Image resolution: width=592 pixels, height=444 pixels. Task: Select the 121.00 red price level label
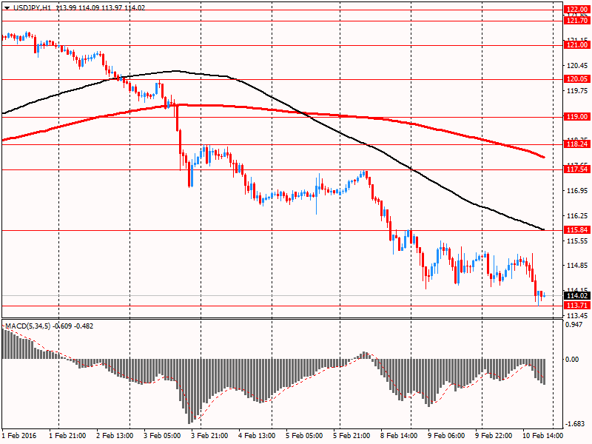coord(577,45)
